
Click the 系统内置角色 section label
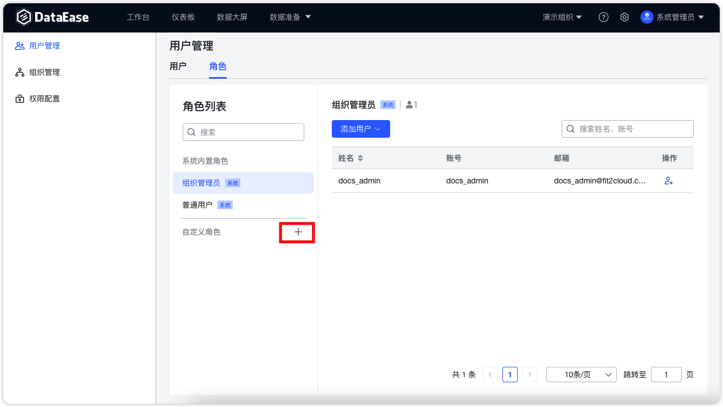(x=205, y=161)
